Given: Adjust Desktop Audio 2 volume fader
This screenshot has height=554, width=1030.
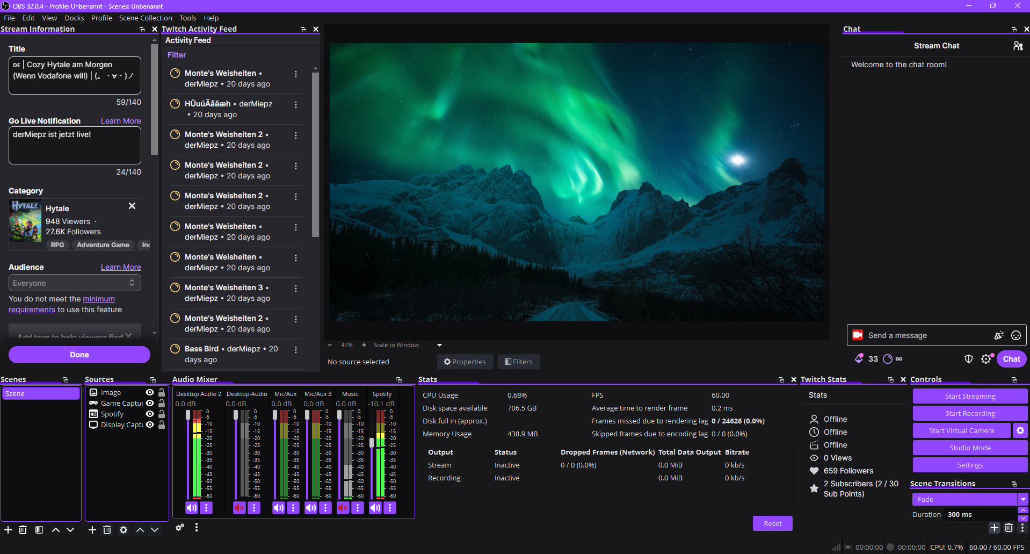Looking at the screenshot, I should [x=188, y=415].
